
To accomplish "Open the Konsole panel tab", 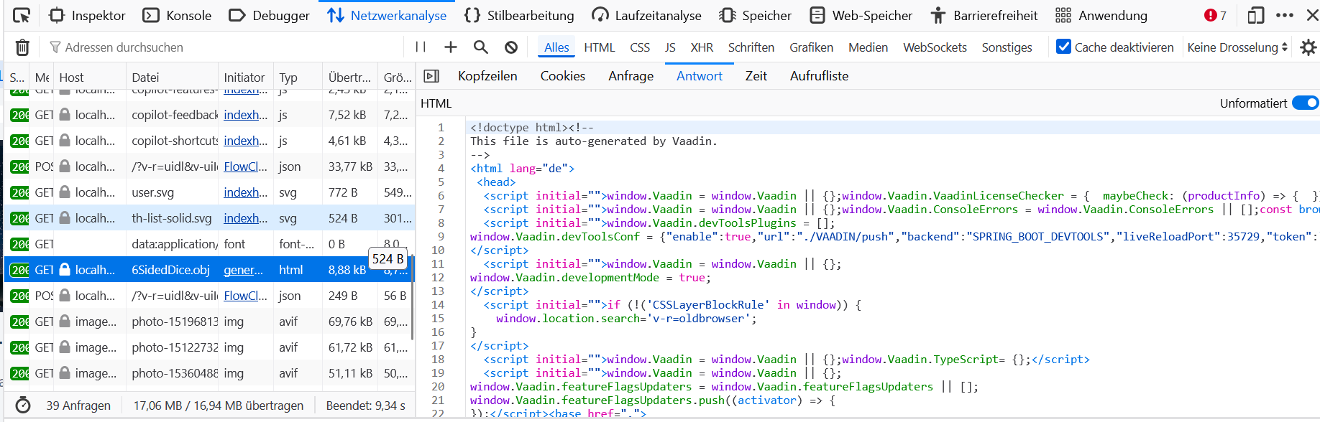I will (x=178, y=15).
